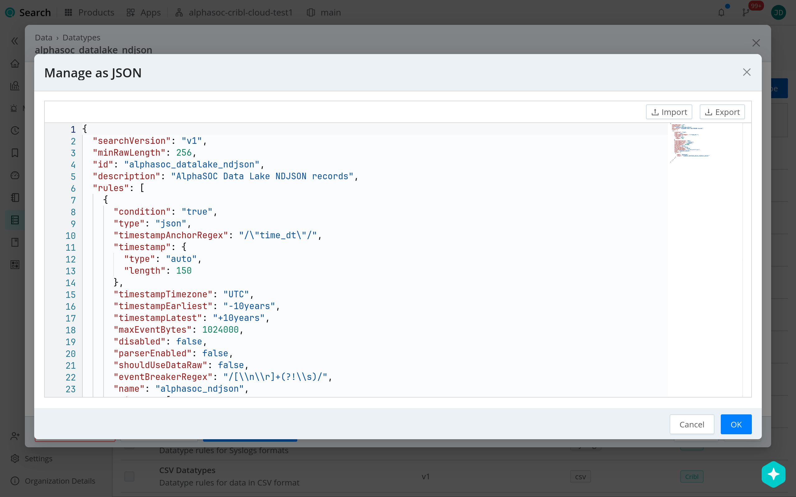Open the notifications bell

(721, 12)
